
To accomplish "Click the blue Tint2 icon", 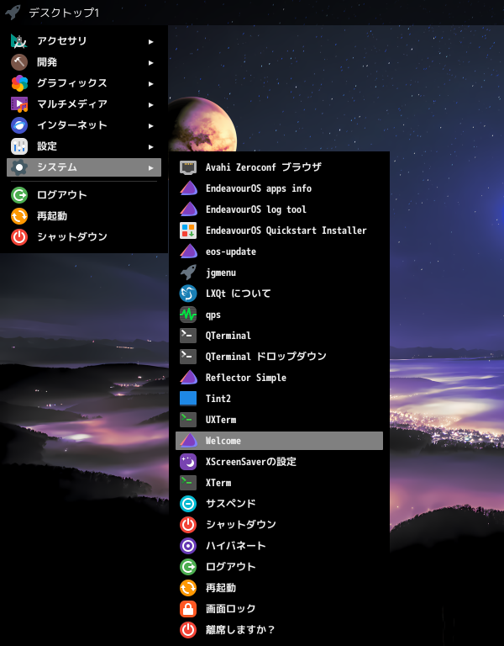I will point(188,399).
